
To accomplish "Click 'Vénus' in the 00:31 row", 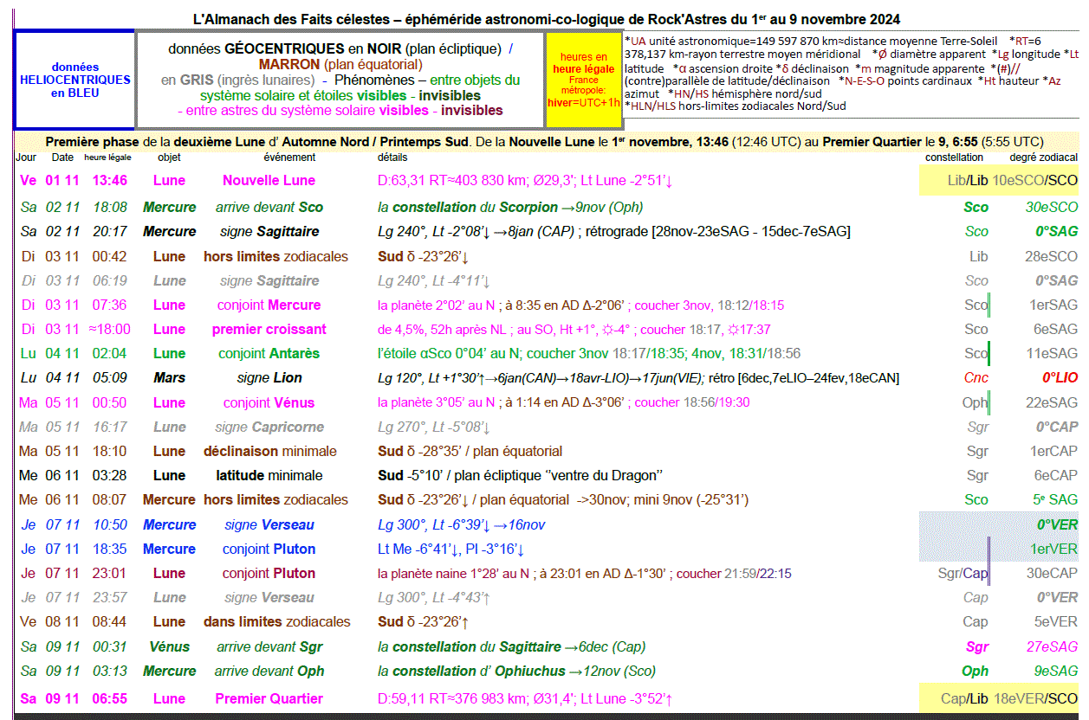I will tap(169, 647).
